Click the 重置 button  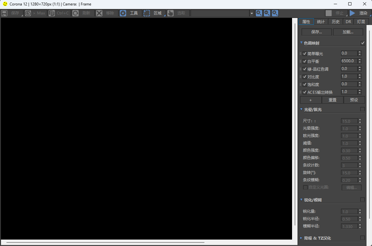coord(333,100)
